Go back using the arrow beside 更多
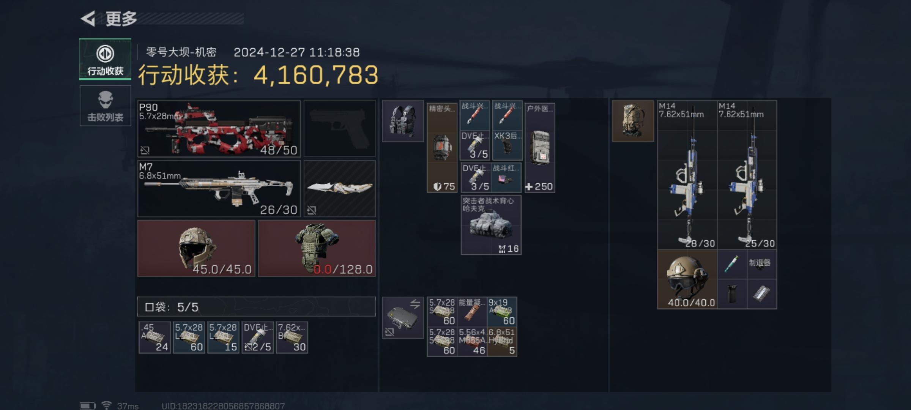The height and width of the screenshot is (410, 911). tap(88, 18)
